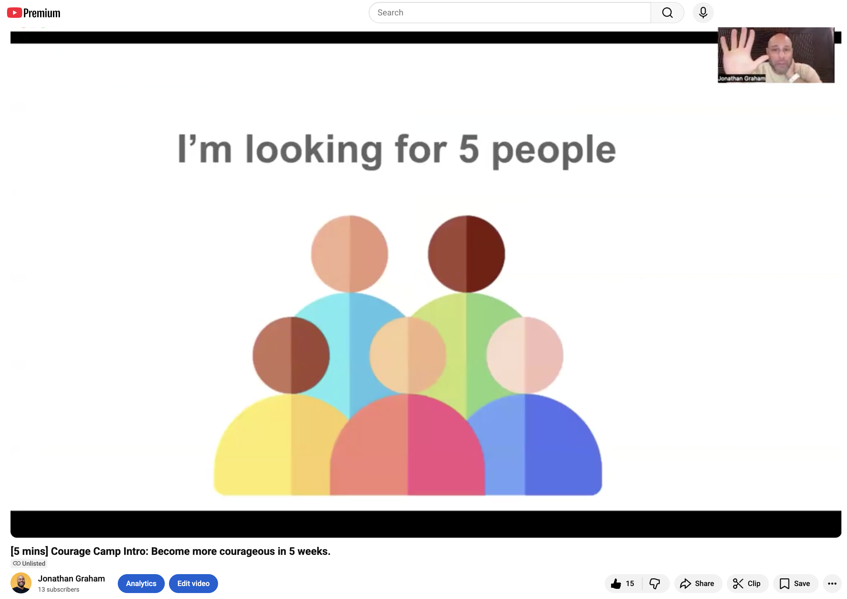Click the YouTube Premium logo
The width and height of the screenshot is (847, 599).
click(33, 13)
